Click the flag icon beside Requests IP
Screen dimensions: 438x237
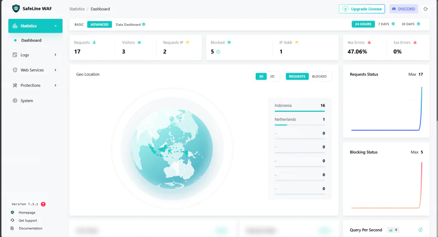[188, 42]
